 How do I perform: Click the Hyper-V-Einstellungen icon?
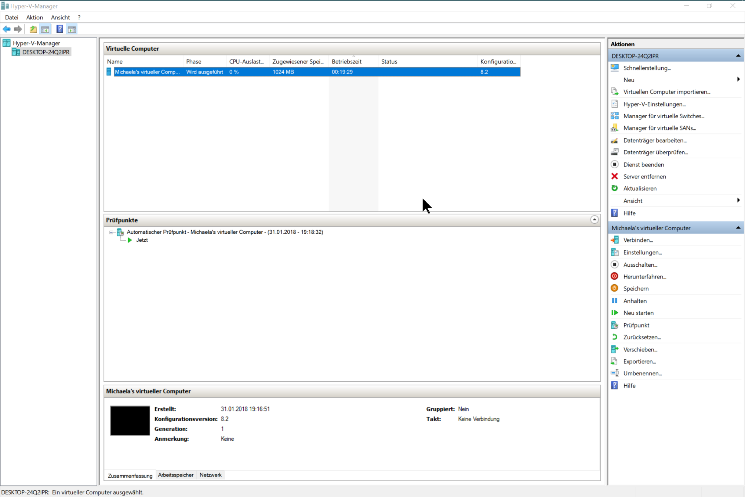pyautogui.click(x=615, y=104)
